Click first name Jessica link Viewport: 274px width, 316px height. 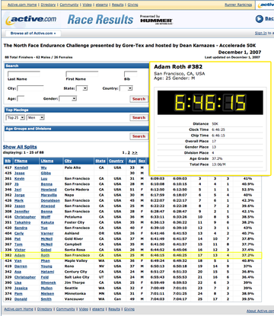pos(21,289)
